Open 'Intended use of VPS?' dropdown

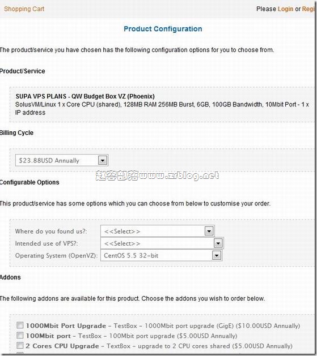[x=218, y=243]
